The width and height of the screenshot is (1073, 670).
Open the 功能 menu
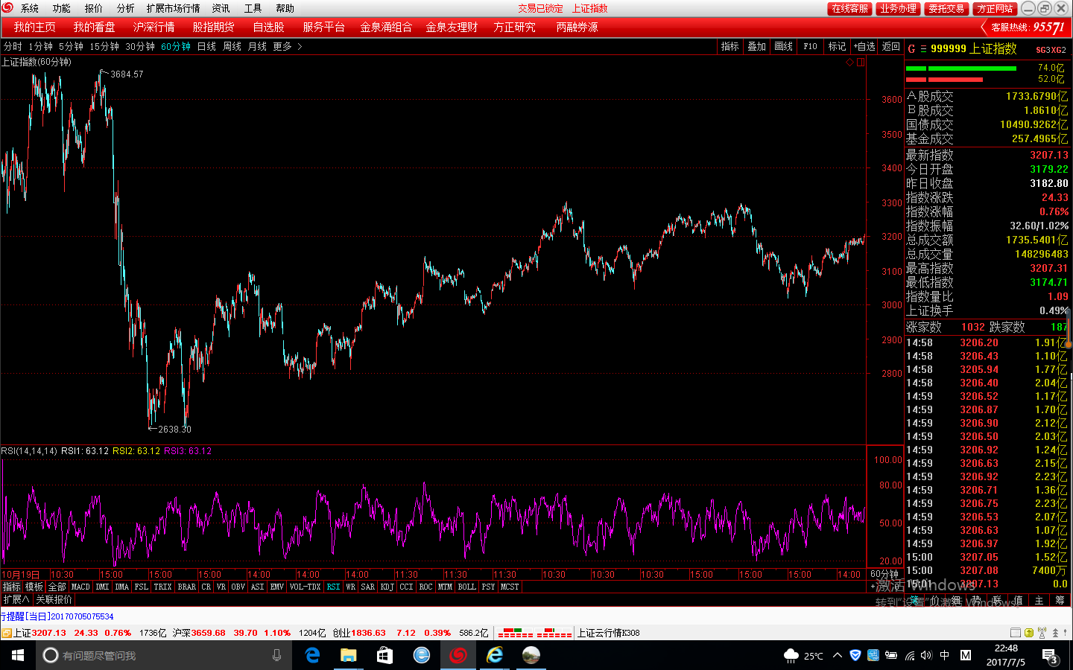pyautogui.click(x=61, y=8)
